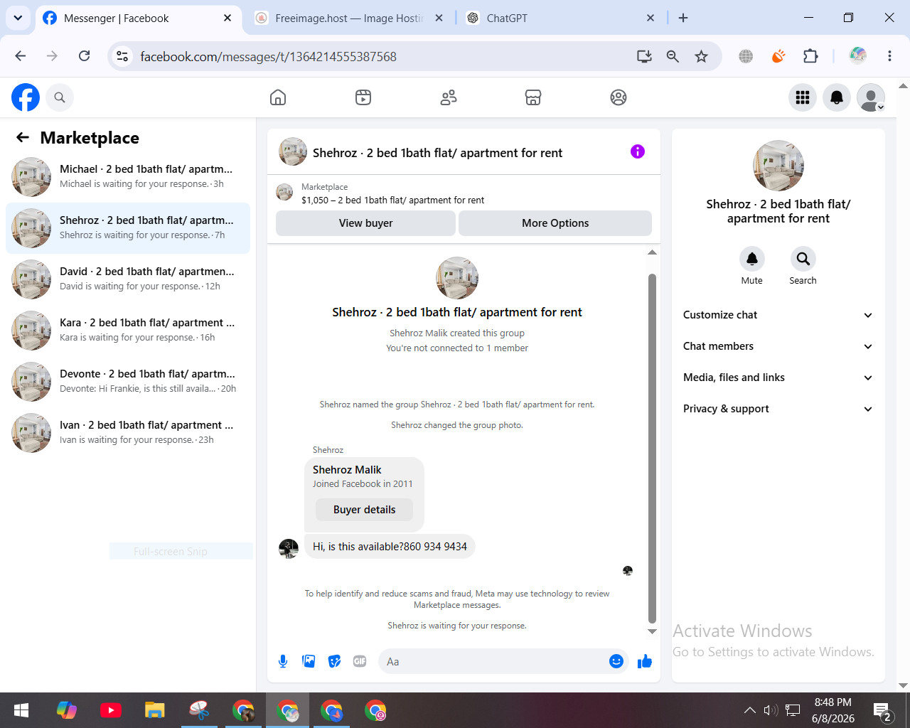The width and height of the screenshot is (910, 728).
Task: Open the GIF picker
Action: [x=360, y=662]
